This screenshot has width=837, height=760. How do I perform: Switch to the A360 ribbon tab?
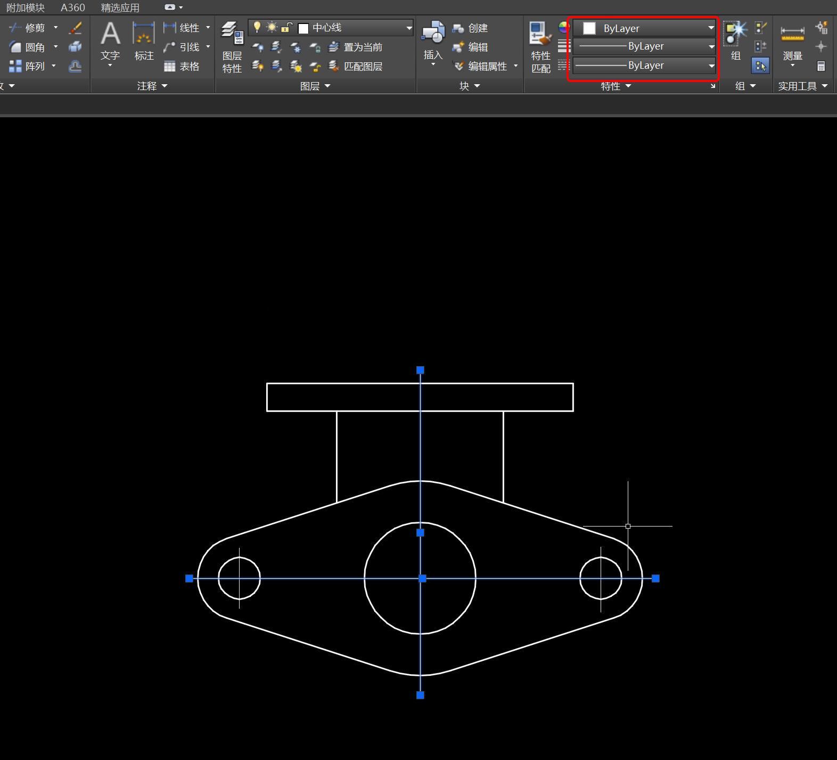[x=72, y=7]
